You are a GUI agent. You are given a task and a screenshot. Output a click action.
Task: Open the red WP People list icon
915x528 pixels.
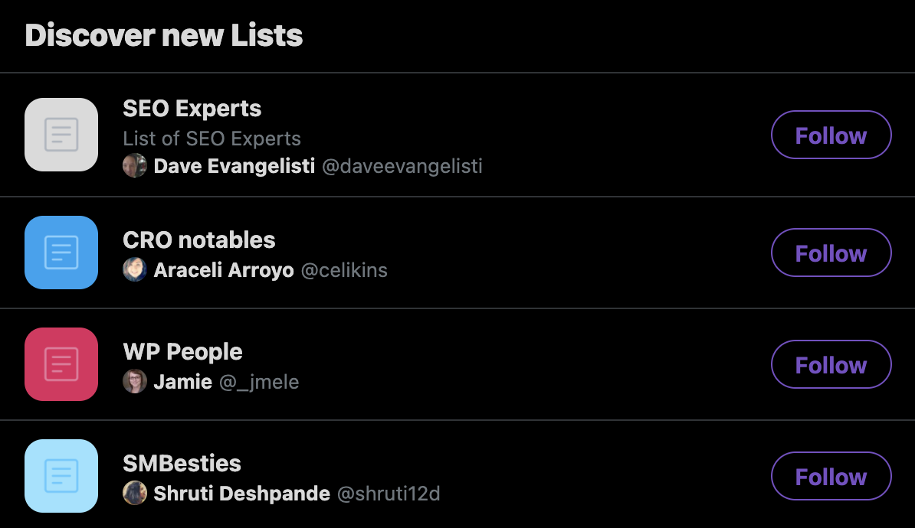tap(61, 364)
